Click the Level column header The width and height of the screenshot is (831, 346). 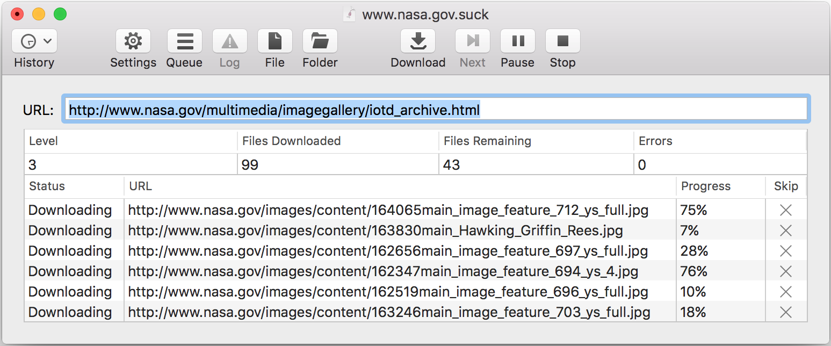(131, 141)
